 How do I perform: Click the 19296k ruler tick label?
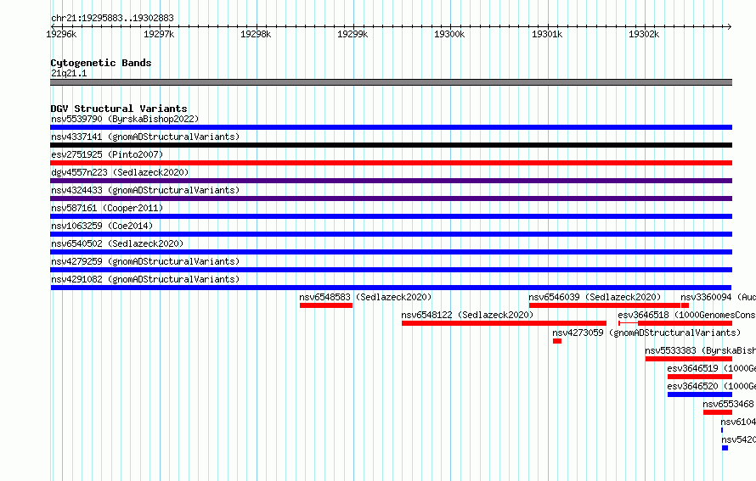[61, 34]
